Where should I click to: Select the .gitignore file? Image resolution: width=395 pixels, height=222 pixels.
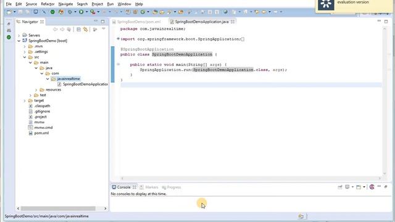click(39, 112)
